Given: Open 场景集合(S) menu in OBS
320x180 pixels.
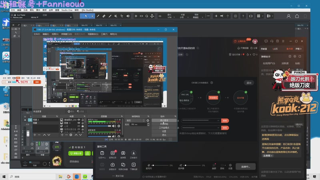Looking at the screenshot, I should (93, 34).
